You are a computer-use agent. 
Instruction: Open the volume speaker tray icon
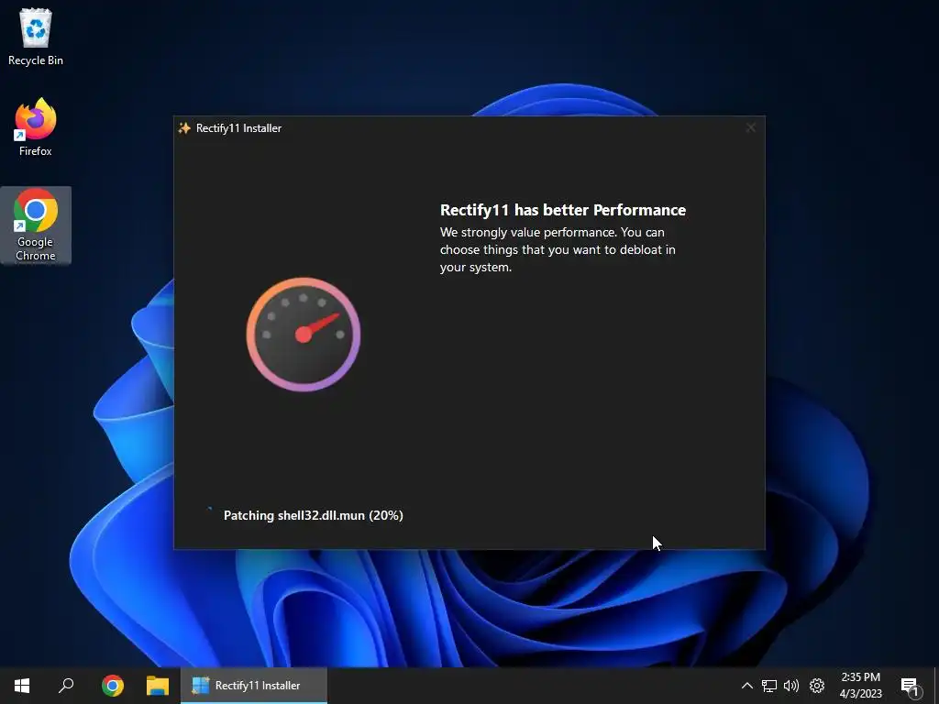(x=791, y=686)
